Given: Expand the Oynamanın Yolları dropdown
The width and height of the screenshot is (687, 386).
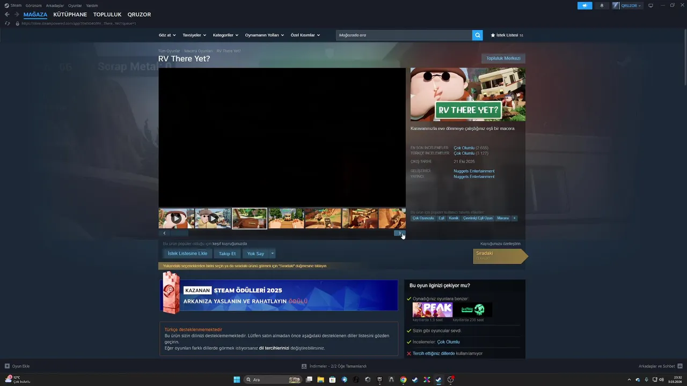Looking at the screenshot, I should point(265,35).
